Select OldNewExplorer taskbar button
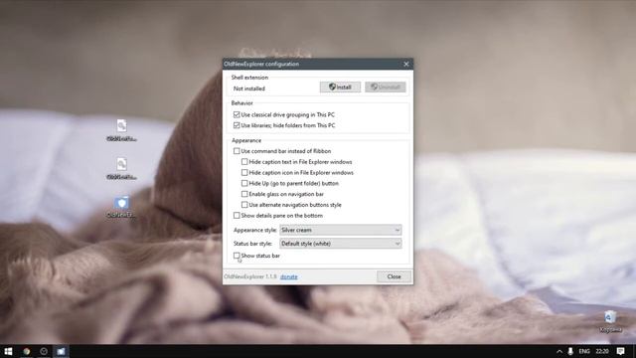This screenshot has width=636, height=358. [x=61, y=351]
